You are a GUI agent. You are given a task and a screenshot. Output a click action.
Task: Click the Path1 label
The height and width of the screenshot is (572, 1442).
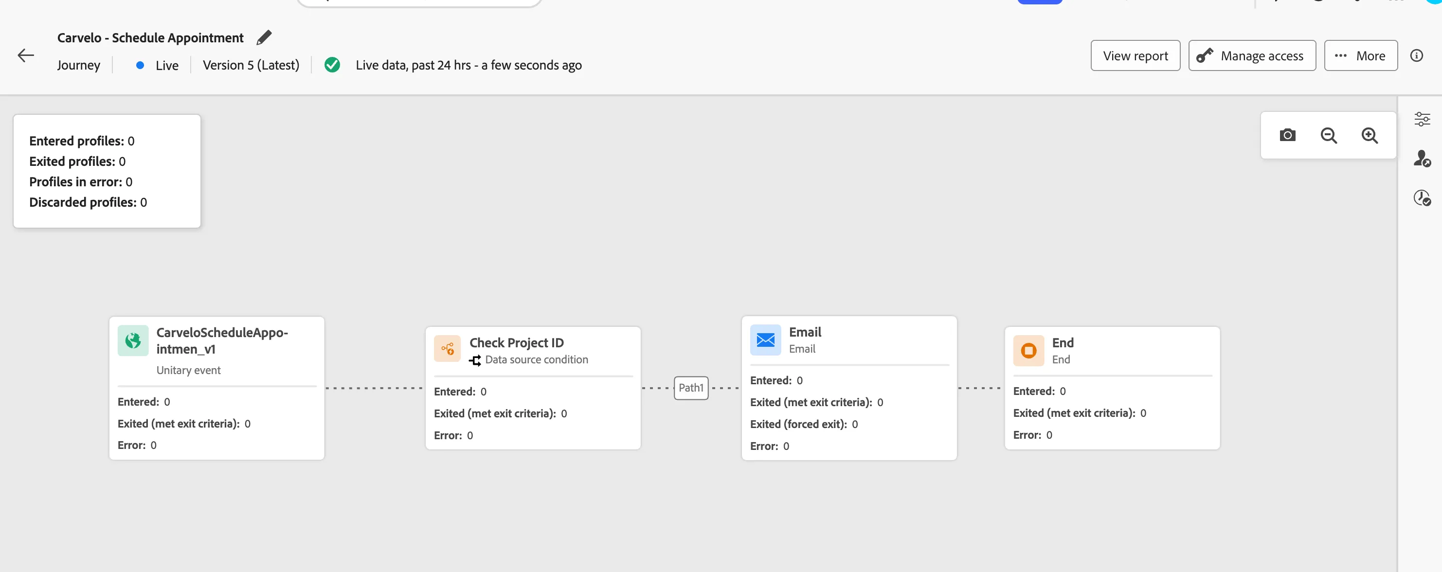(691, 388)
